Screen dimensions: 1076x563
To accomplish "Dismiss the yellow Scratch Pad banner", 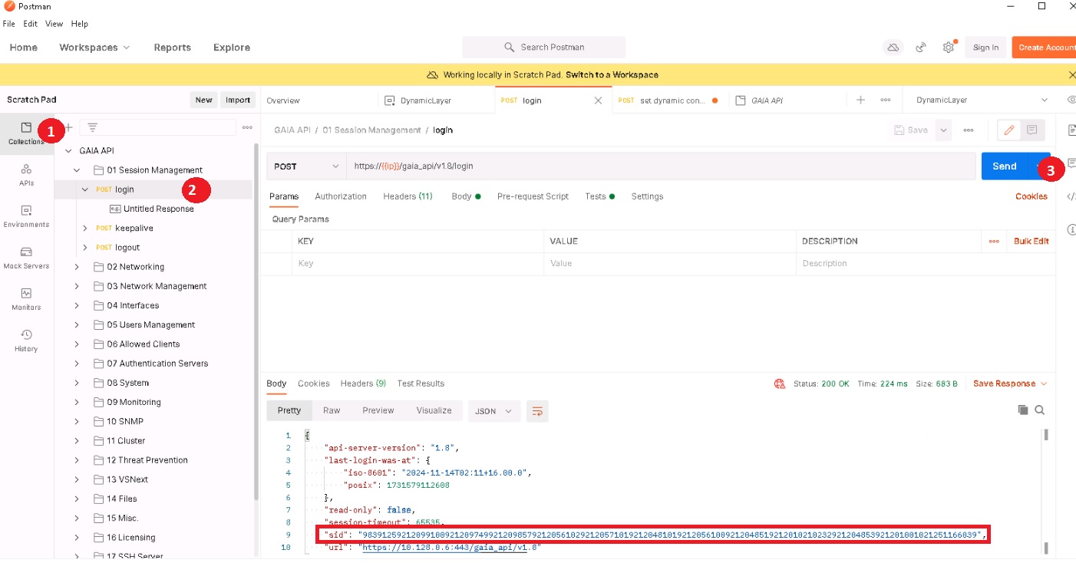I will click(x=1071, y=75).
